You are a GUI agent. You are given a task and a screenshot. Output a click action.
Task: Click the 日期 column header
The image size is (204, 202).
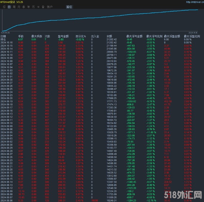[3, 36]
